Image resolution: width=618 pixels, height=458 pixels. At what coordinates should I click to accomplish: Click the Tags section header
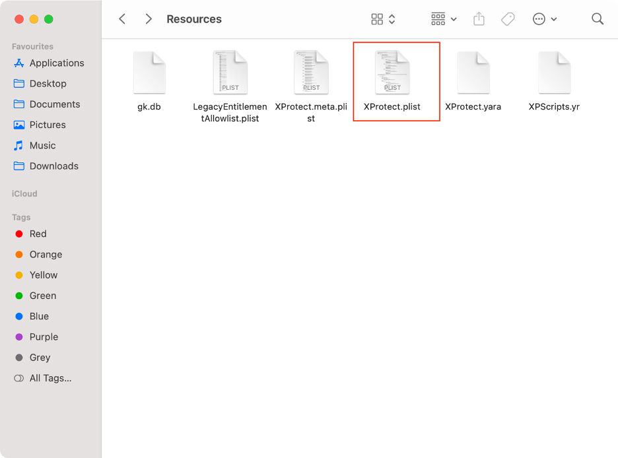click(x=21, y=217)
